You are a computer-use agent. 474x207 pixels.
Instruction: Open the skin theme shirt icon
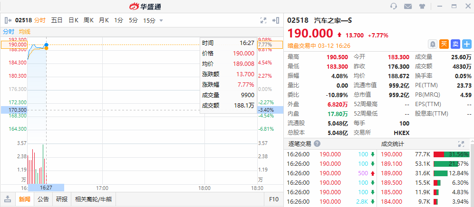click(x=422, y=6)
